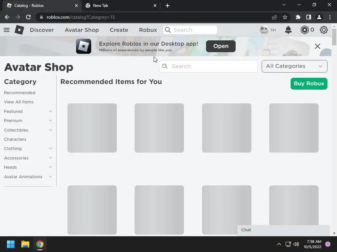
Task: Toggle the Chrome side panel icon
Action: coord(309,17)
